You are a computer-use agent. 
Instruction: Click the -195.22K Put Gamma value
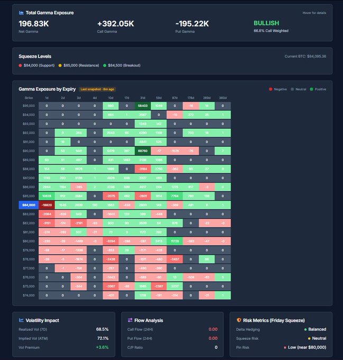pyautogui.click(x=192, y=24)
